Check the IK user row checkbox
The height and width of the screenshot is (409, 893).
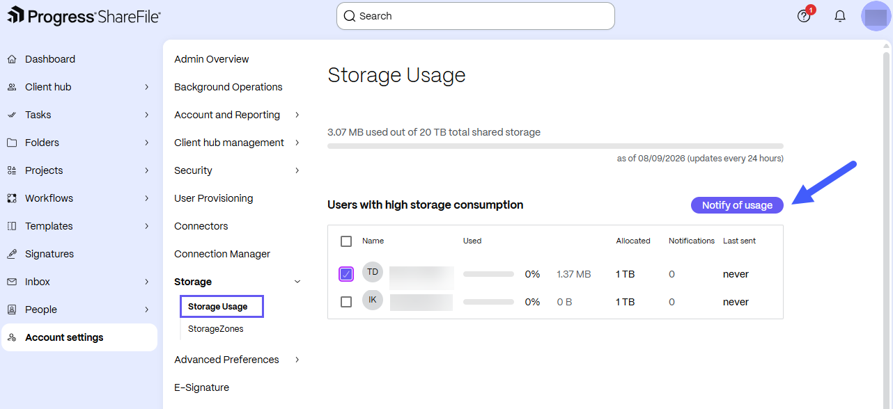(346, 302)
